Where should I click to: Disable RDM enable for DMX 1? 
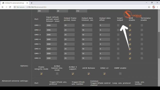coord(130,25)
